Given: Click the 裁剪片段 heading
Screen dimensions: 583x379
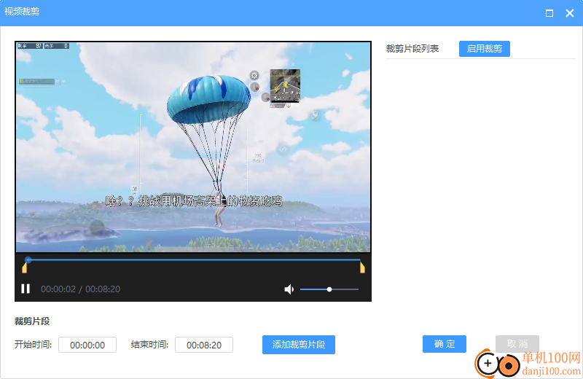Looking at the screenshot, I should tap(32, 321).
